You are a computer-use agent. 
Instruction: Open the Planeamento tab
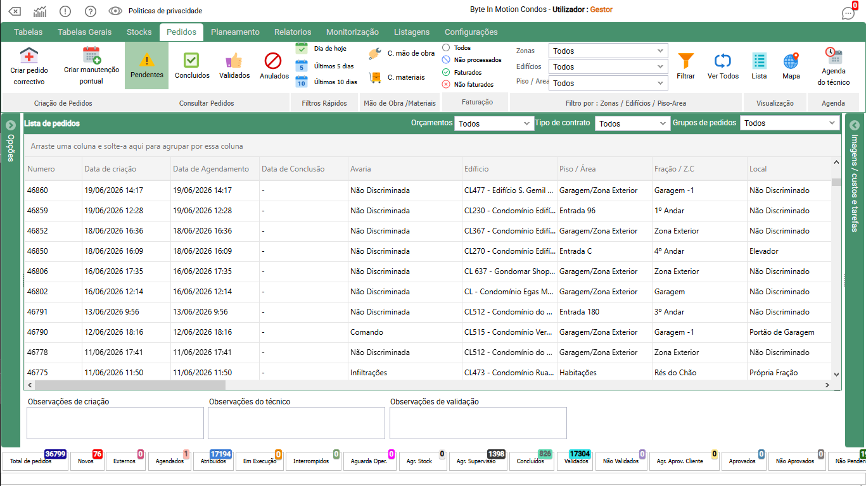[x=235, y=32]
